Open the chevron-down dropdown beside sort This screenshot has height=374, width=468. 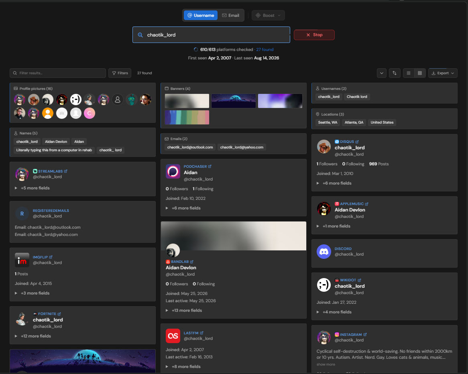381,73
